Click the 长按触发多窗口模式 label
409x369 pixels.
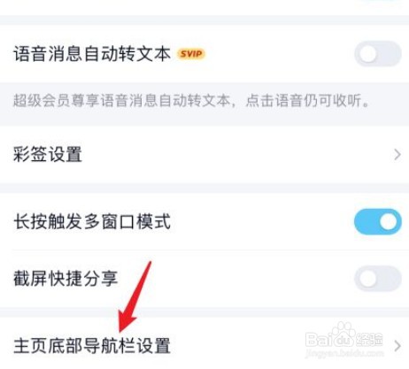(x=92, y=222)
